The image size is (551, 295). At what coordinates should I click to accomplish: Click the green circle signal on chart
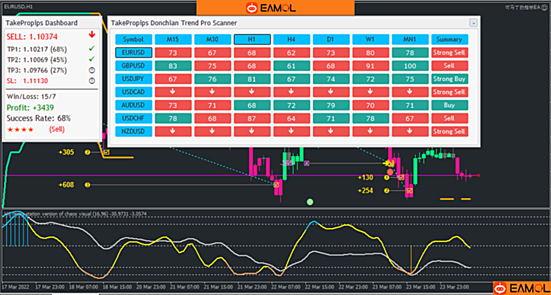tap(310, 202)
